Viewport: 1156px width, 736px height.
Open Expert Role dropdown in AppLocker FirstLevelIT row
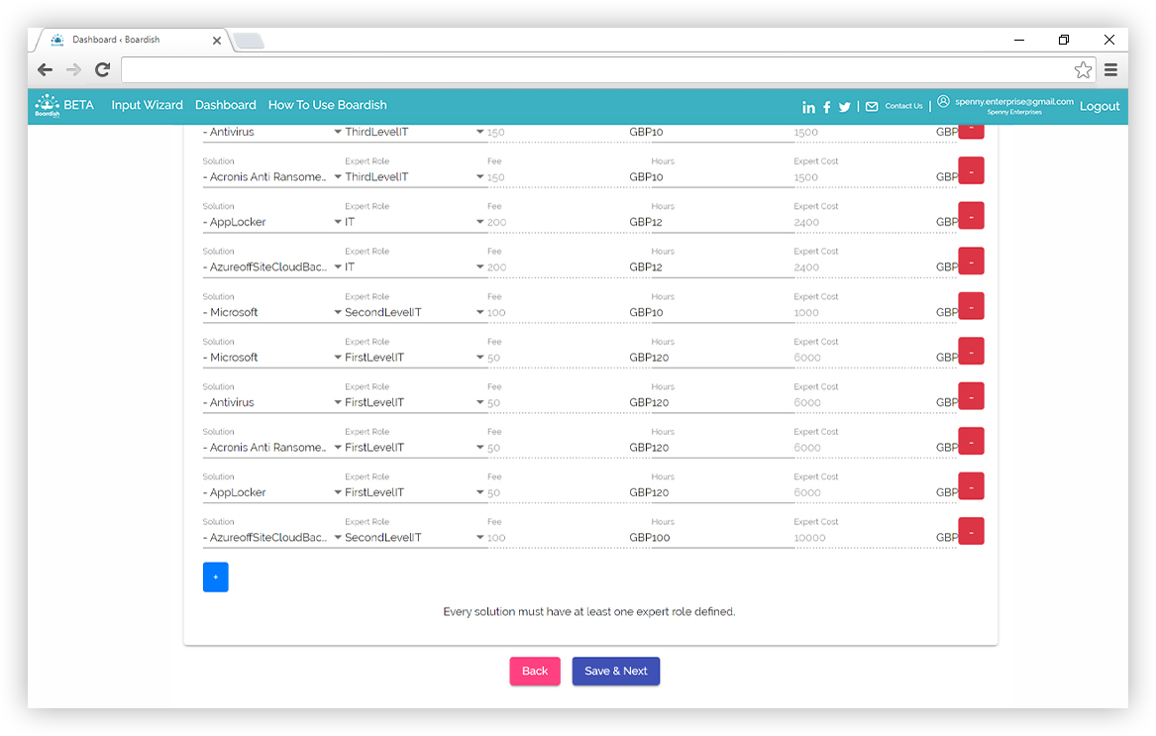click(x=415, y=492)
